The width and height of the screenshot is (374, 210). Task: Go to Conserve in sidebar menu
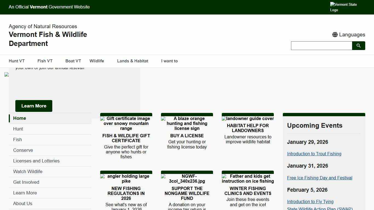coord(23,150)
